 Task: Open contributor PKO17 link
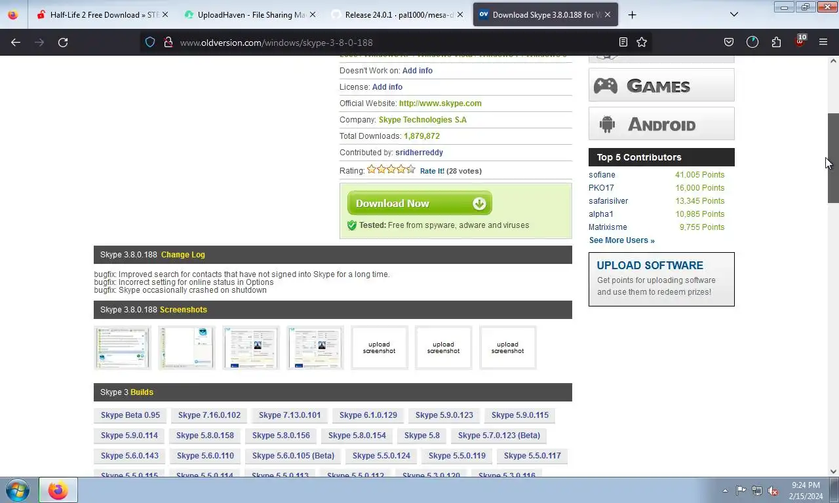click(x=601, y=188)
